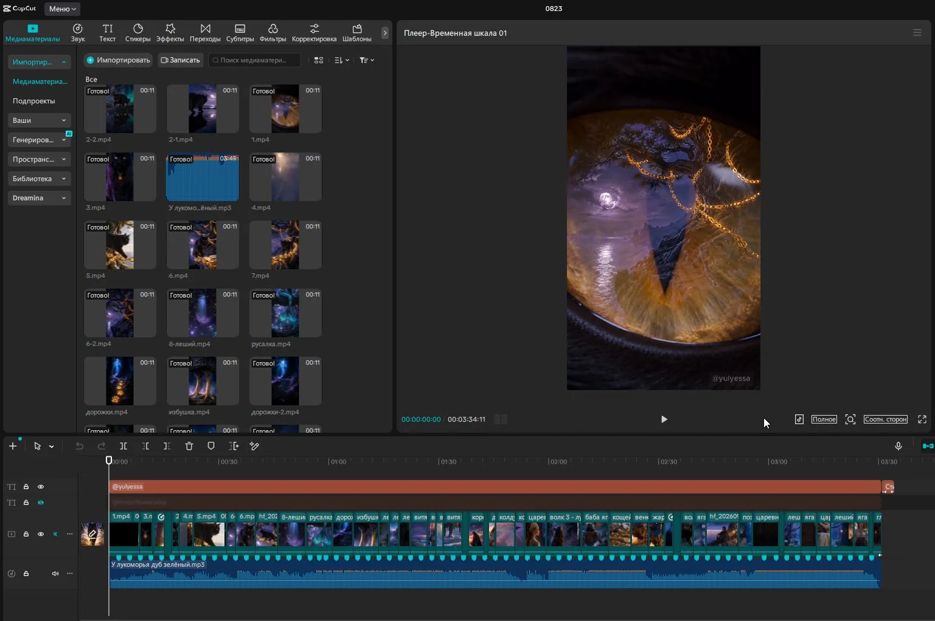The width and height of the screenshot is (935, 621).
Task: Toggle lock on the second text track
Action: (x=26, y=503)
